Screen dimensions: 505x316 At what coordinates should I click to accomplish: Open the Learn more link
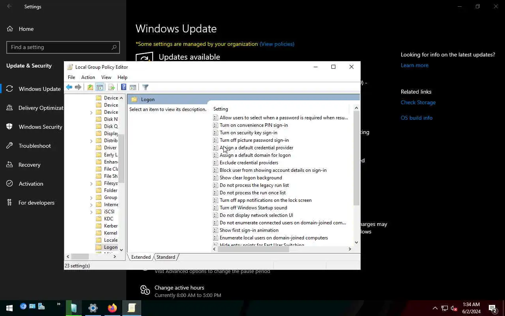click(415, 65)
